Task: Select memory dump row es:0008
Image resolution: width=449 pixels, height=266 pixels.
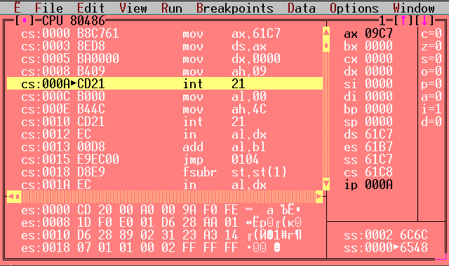Action: click(x=161, y=222)
